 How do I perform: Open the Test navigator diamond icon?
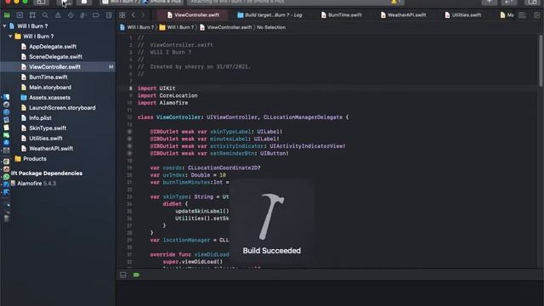(x=71, y=15)
